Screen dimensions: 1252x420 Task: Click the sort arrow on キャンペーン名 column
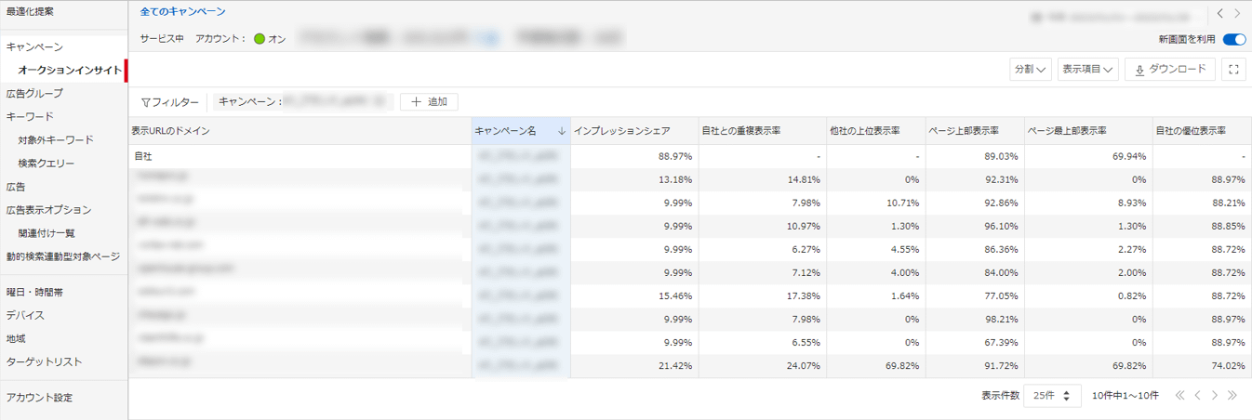click(561, 132)
